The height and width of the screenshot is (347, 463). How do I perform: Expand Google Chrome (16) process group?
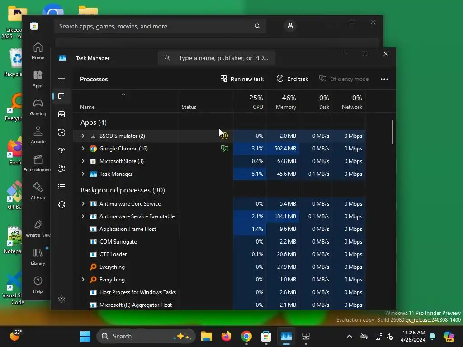click(x=83, y=148)
